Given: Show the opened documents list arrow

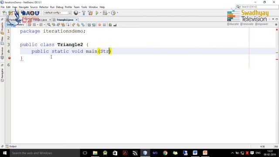Looking at the screenshot, I should [x=273, y=19].
